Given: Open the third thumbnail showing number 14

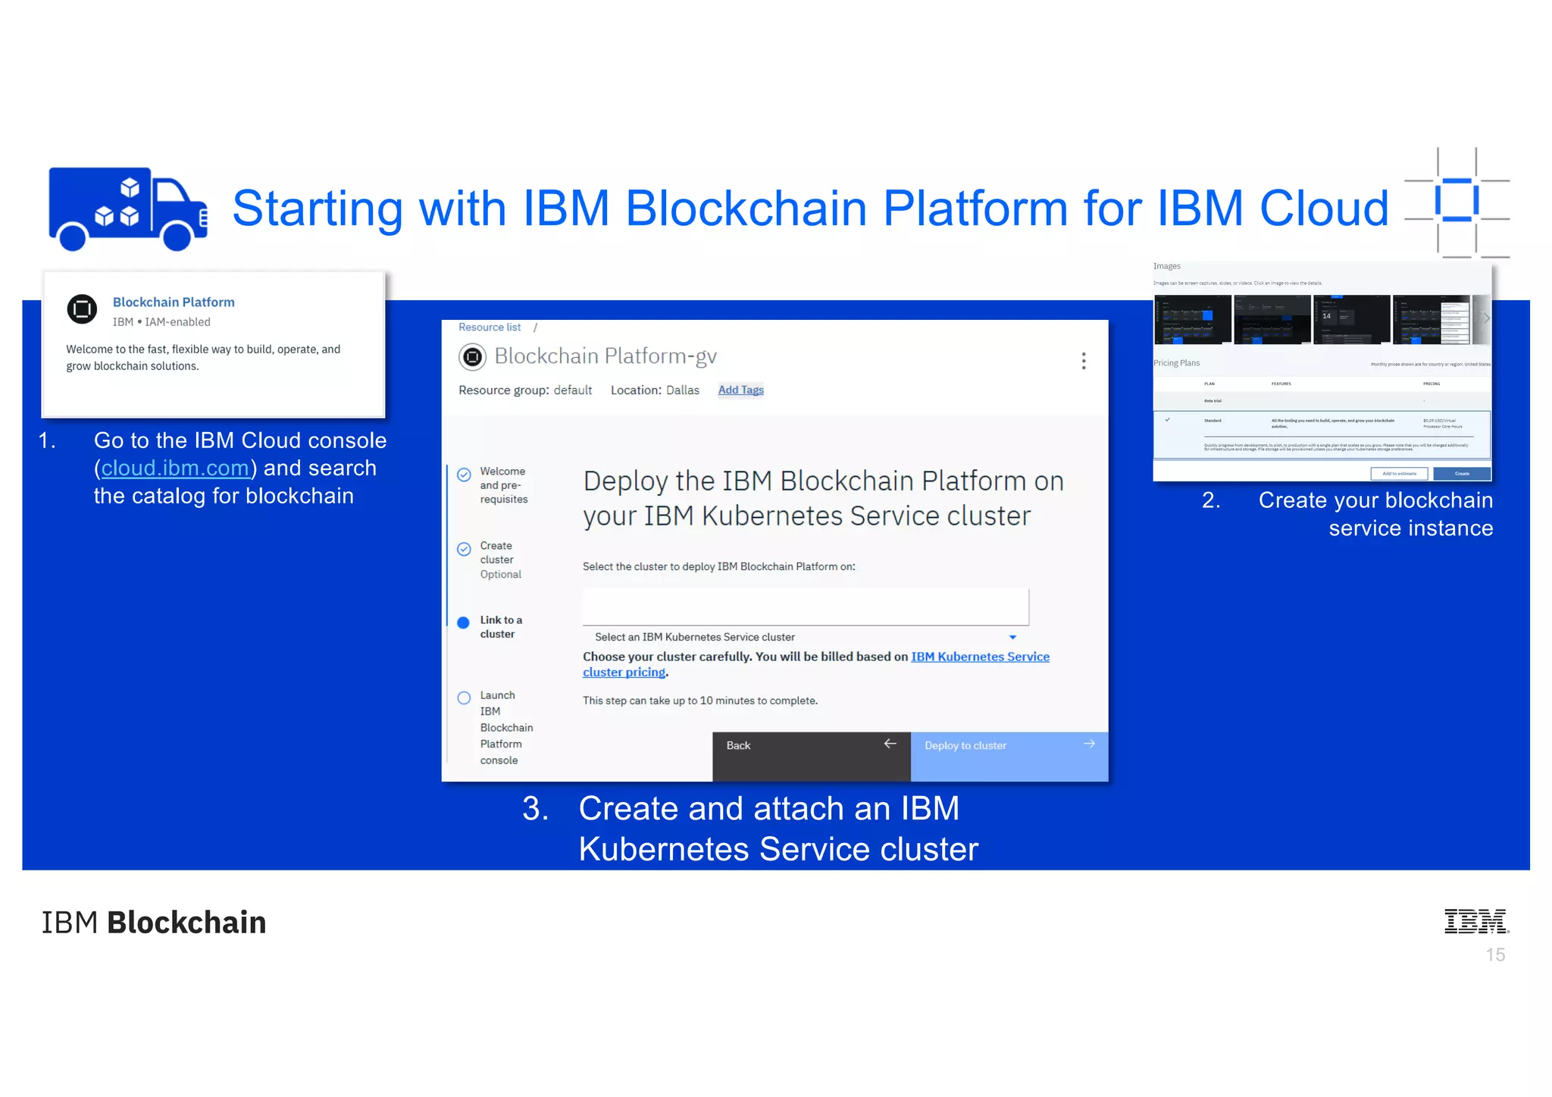Looking at the screenshot, I should [1351, 320].
